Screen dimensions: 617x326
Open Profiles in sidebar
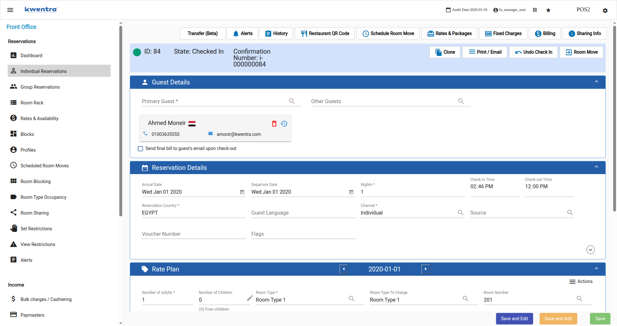[59, 150]
